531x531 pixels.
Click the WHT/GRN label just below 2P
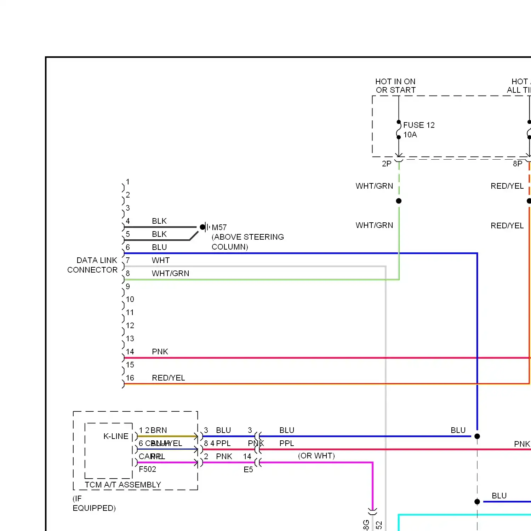374,186
